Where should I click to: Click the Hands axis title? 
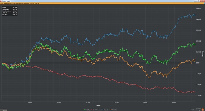click(98, 105)
